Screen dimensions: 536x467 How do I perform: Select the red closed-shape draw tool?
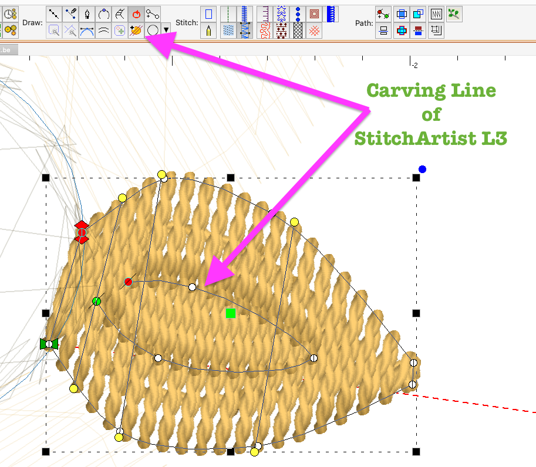point(136,13)
